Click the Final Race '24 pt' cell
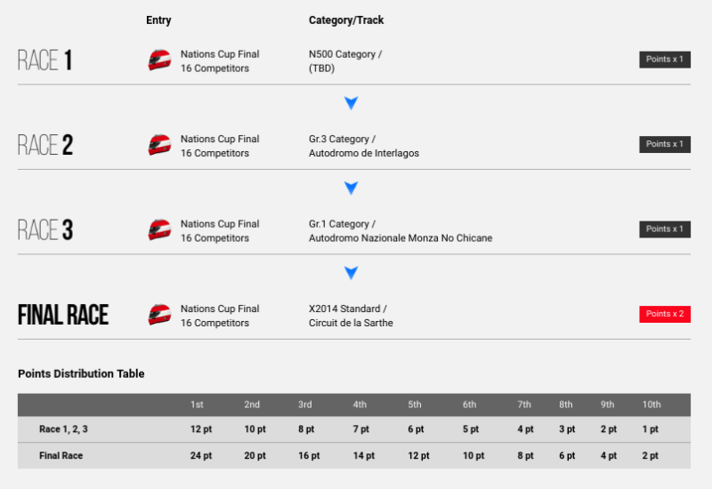 pos(201,455)
